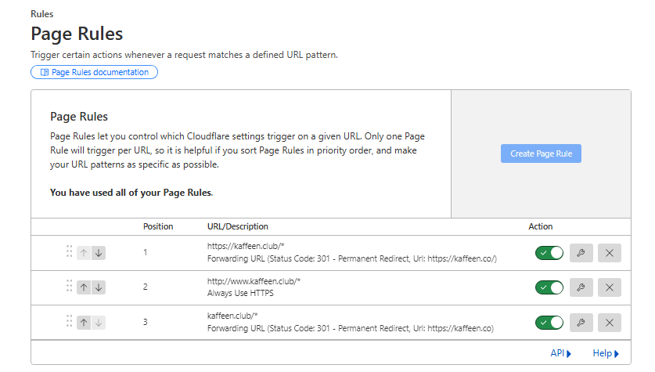Image resolution: width=655 pixels, height=372 pixels.
Task: Click the Create Page Rule button
Action: pyautogui.click(x=541, y=153)
